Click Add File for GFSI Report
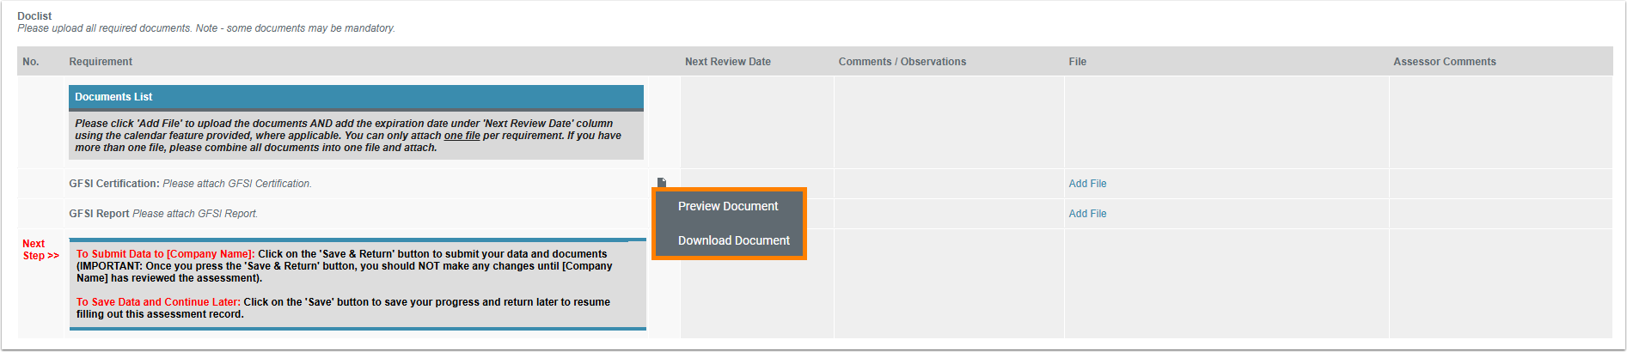Image resolution: width=1627 pixels, height=352 pixels. click(x=1087, y=214)
